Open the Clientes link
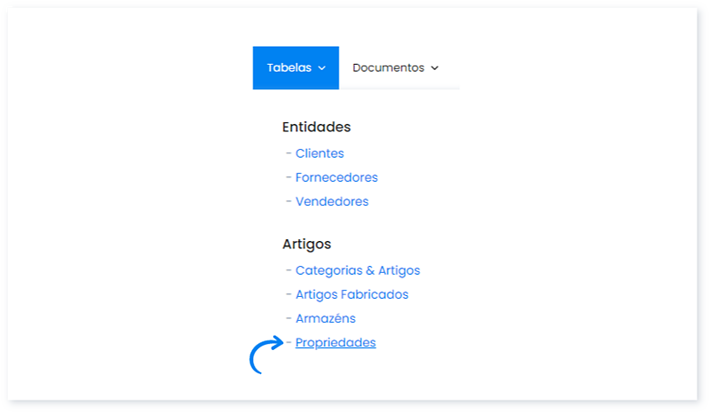The height and width of the screenshot is (413, 710). click(x=319, y=153)
